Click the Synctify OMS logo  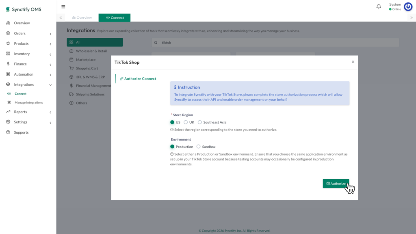click(24, 9)
